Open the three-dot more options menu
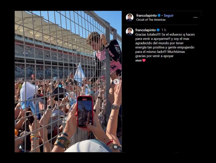The image size is (216, 163). [195, 17]
